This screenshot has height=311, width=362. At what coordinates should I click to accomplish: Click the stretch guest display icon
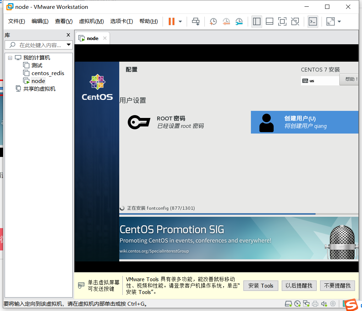click(x=331, y=21)
